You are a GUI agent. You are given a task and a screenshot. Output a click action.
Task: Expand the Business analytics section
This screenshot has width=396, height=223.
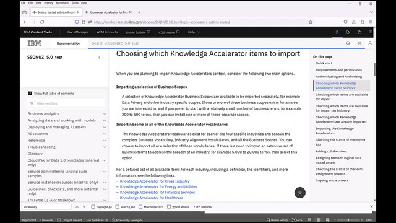(x=105, y=114)
